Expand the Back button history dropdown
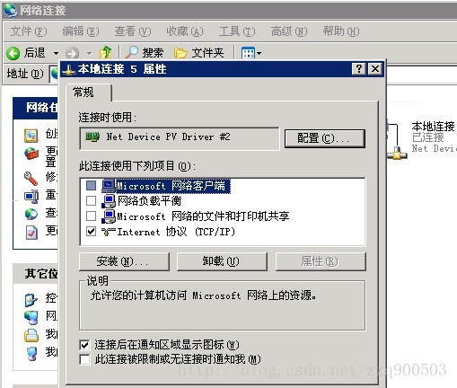 coord(56,54)
